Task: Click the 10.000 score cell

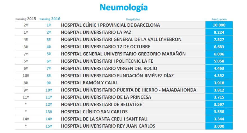Action: point(219,25)
